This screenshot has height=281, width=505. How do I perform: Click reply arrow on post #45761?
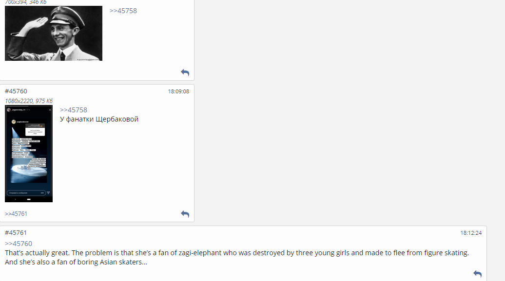click(x=477, y=274)
